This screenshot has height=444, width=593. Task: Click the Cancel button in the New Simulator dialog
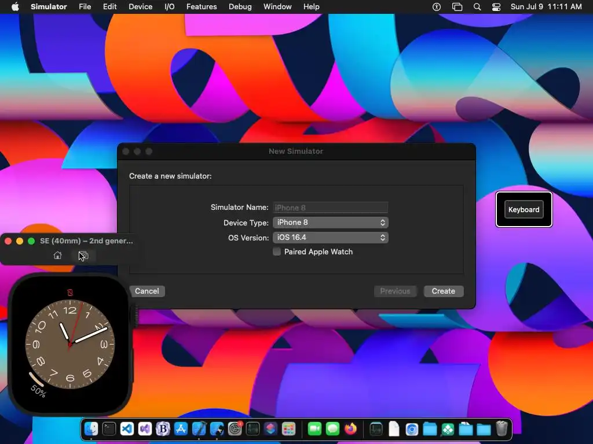click(x=147, y=291)
